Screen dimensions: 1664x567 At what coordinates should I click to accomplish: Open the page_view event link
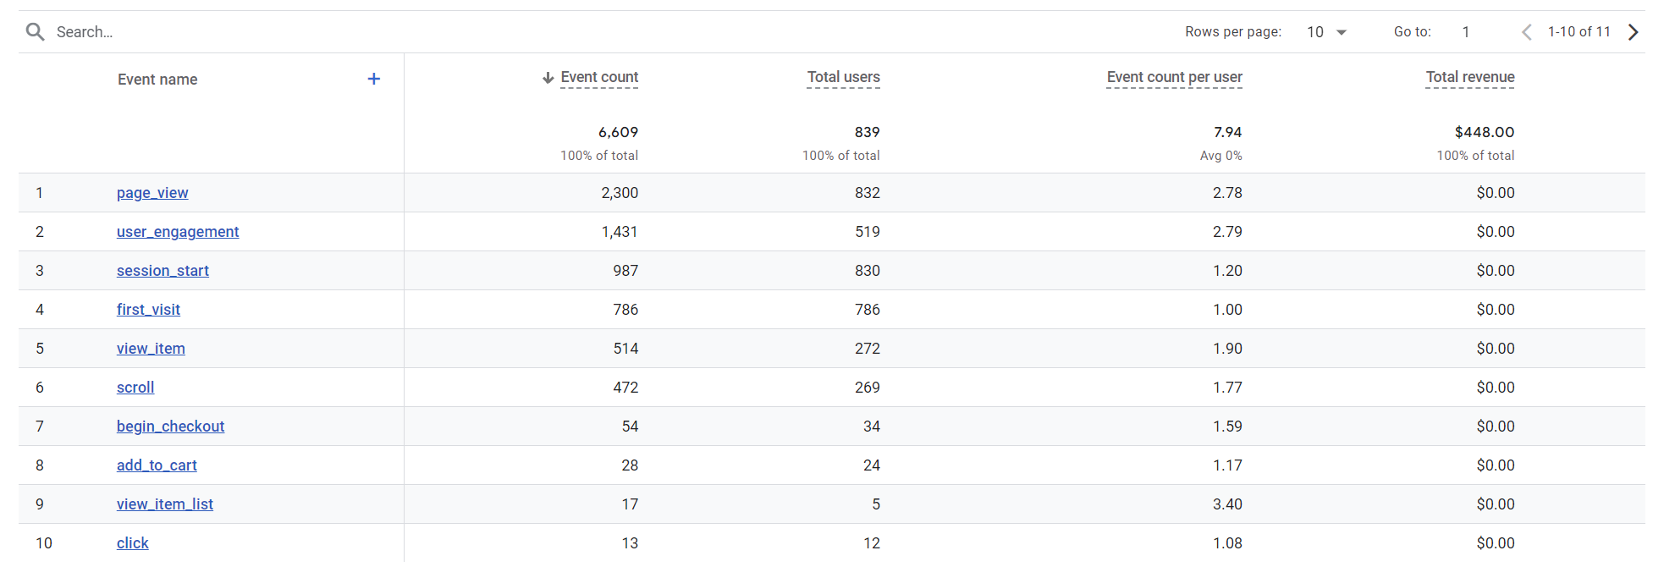pos(152,193)
